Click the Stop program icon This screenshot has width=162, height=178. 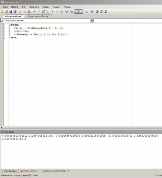coord(57,12)
